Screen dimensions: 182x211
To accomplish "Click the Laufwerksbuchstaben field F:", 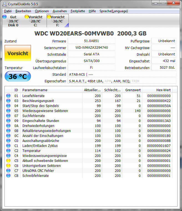I will click(92, 68).
